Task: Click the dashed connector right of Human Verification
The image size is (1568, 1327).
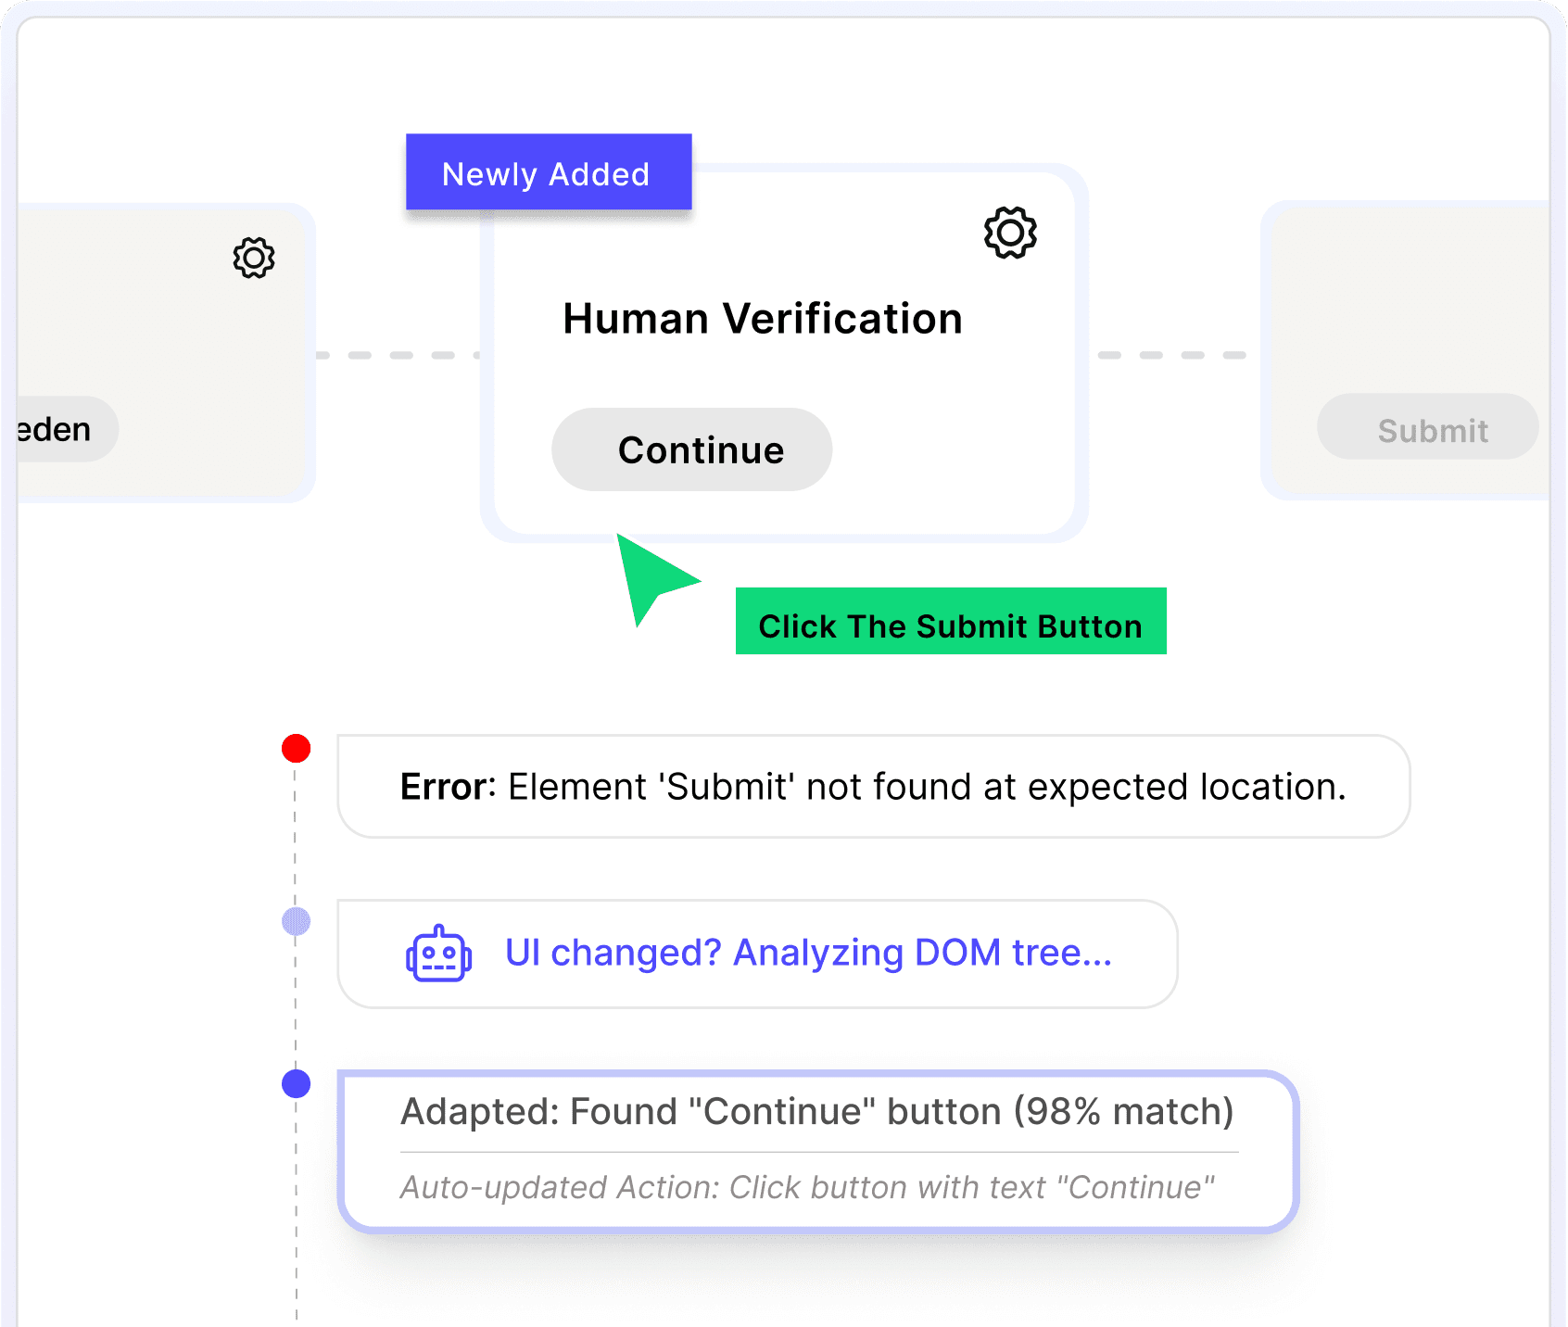Action: [x=1172, y=355]
